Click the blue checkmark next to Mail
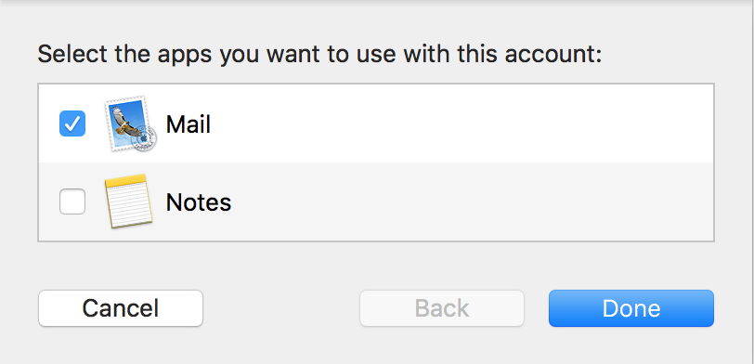 click(72, 123)
